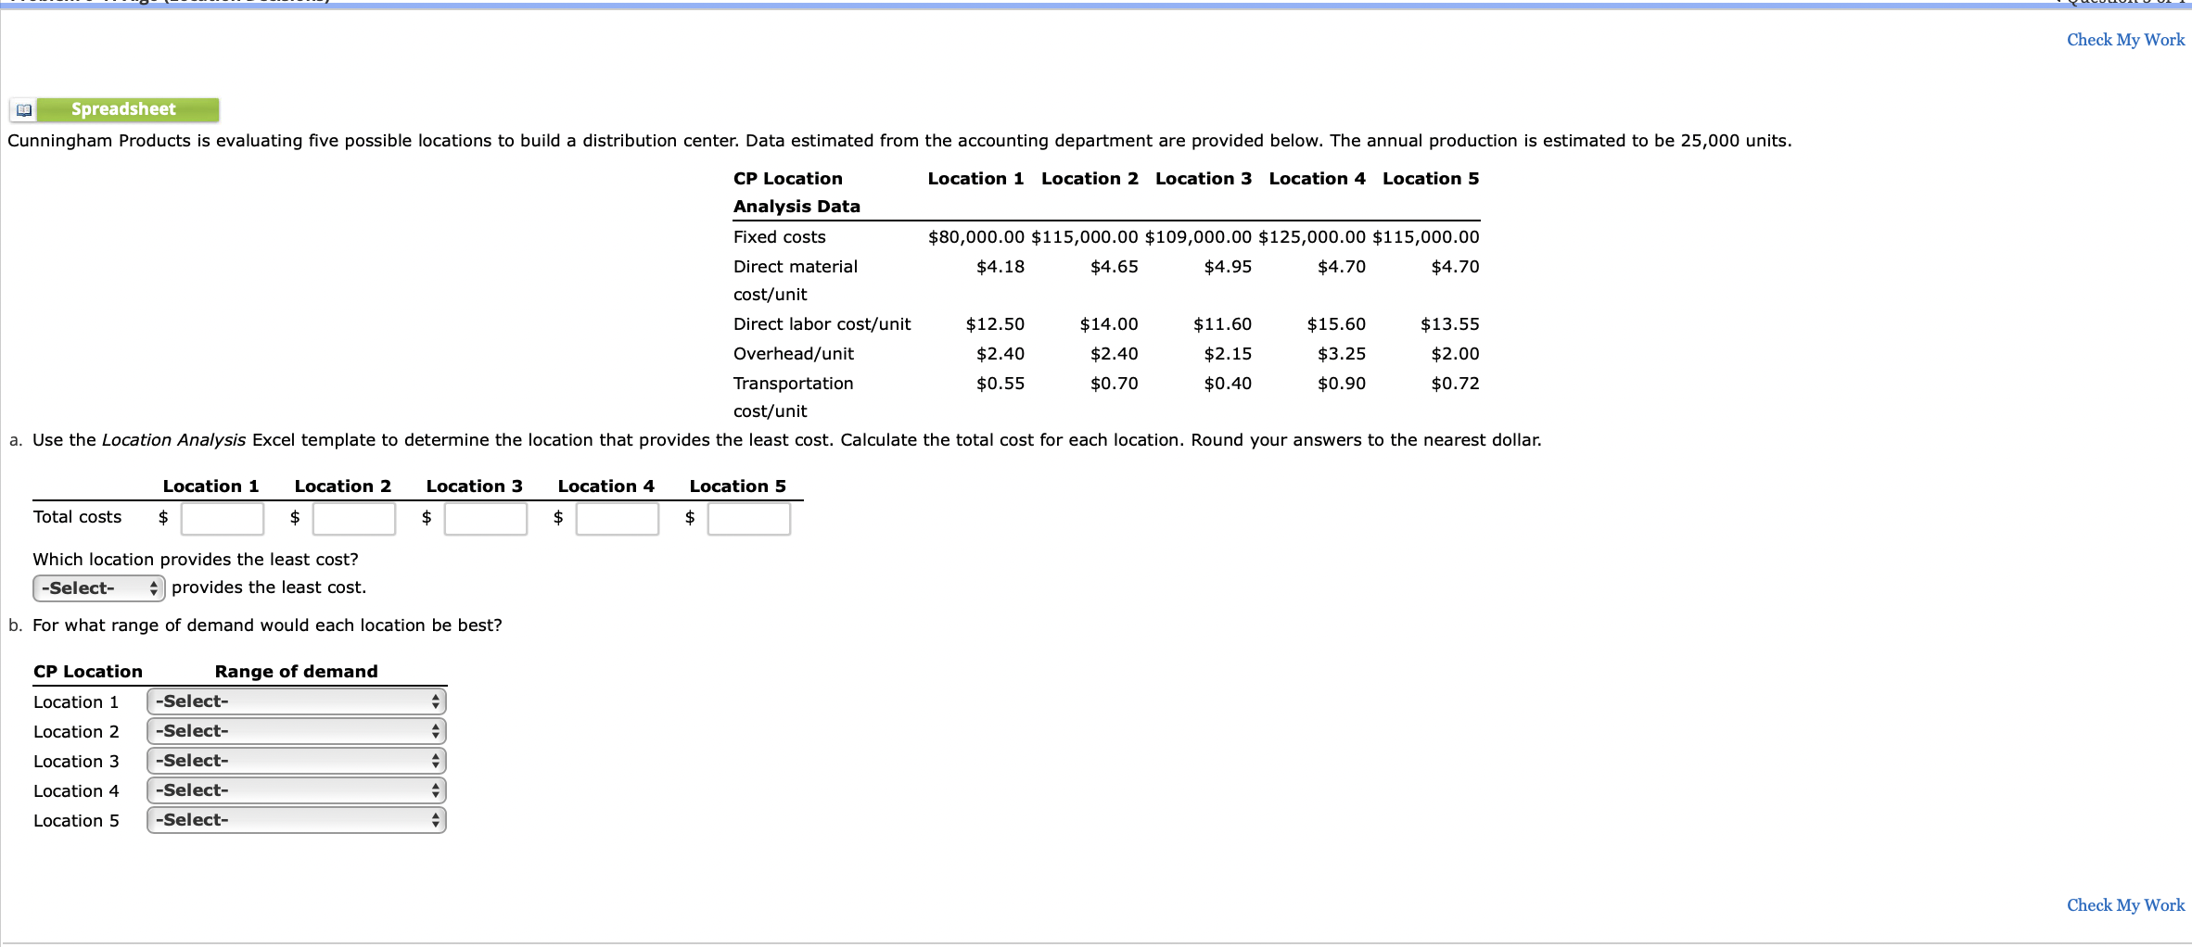Screen dimensions: 2192x947
Task: Click the stepper arrows on Location 5 dropdown
Action: tap(436, 819)
